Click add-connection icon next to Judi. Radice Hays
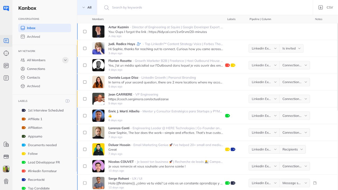 coord(139,44)
